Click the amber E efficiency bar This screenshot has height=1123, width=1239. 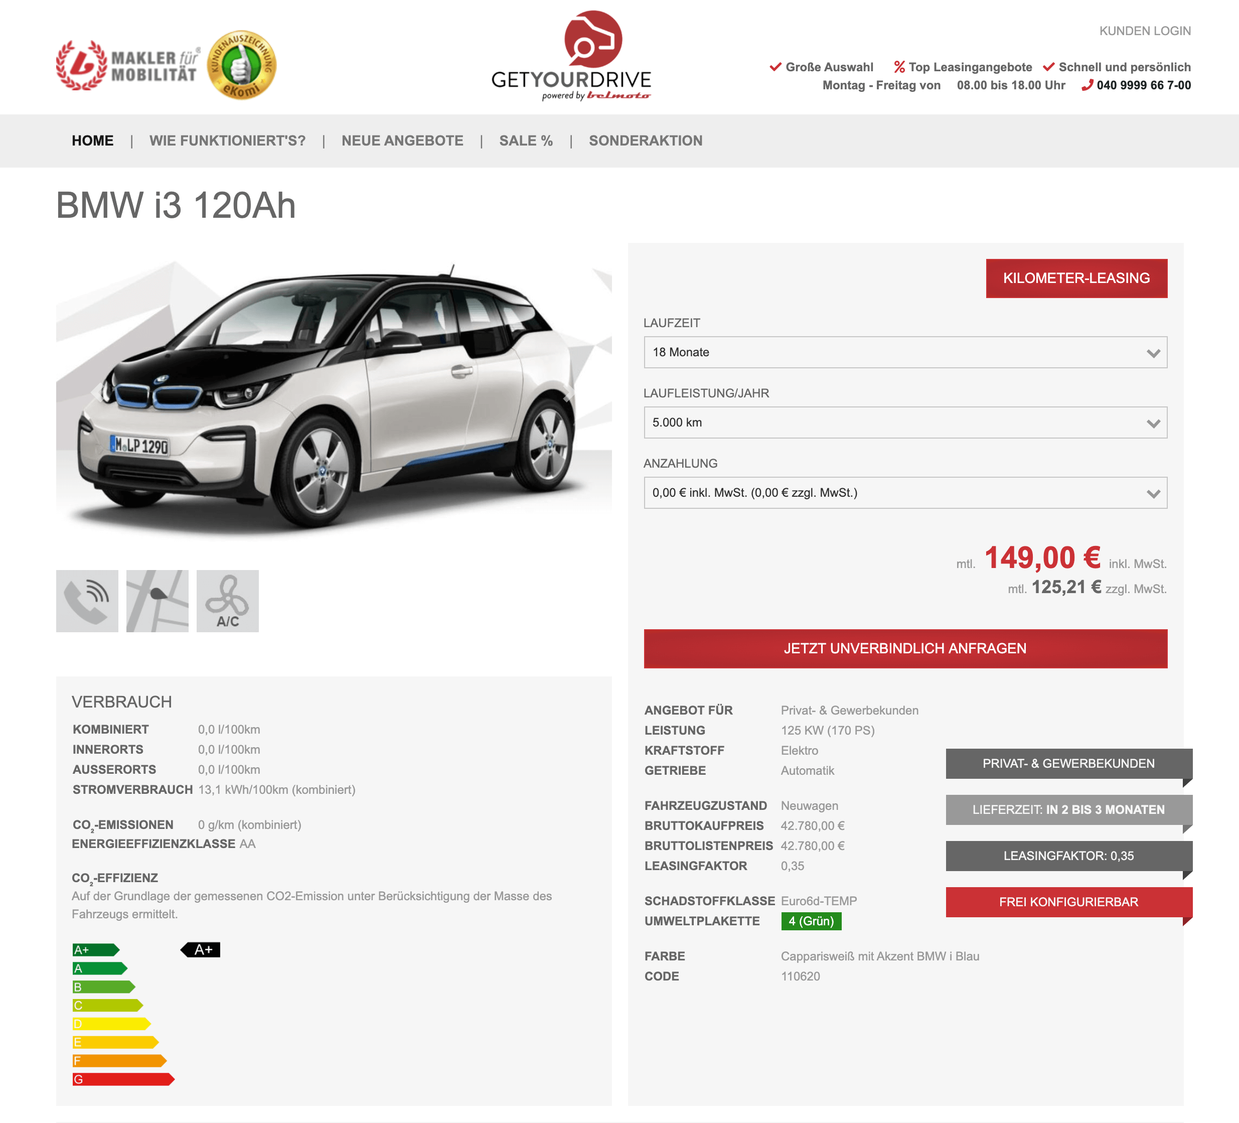[x=115, y=1042]
